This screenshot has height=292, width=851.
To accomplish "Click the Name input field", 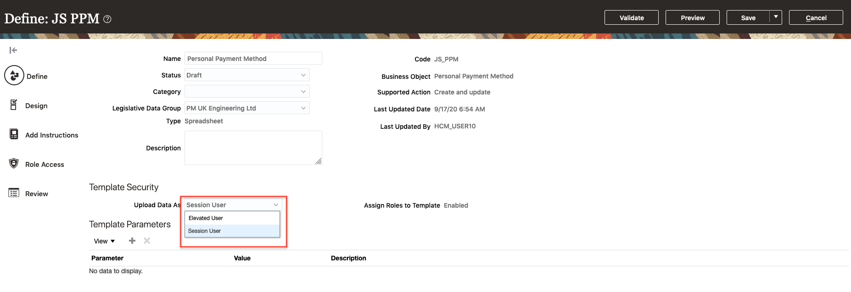I will click(x=253, y=59).
